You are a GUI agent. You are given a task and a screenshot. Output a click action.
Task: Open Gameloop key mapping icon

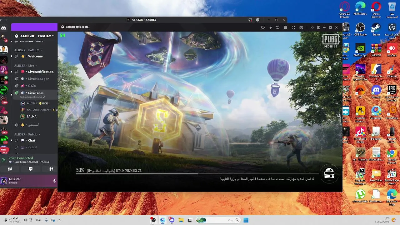(x=285, y=27)
